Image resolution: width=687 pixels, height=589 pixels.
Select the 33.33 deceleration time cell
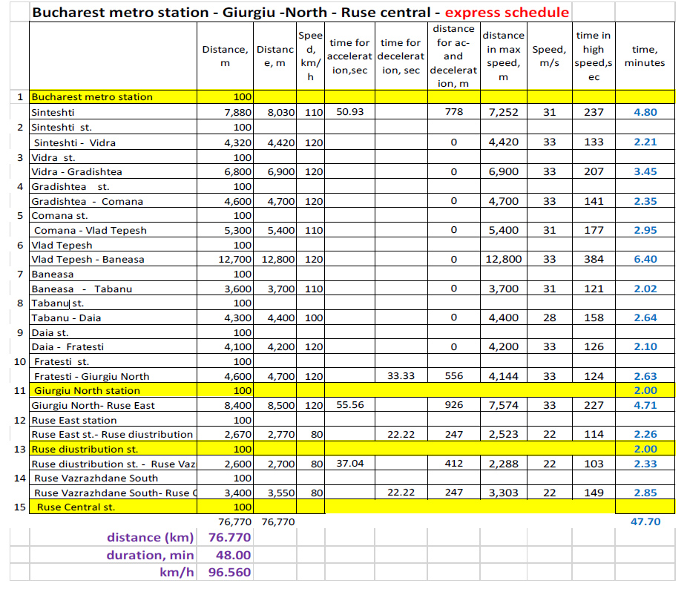coord(401,376)
